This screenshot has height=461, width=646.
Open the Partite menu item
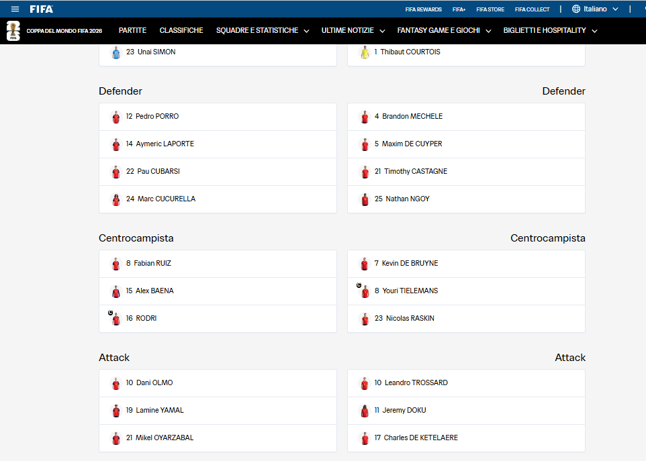click(132, 30)
